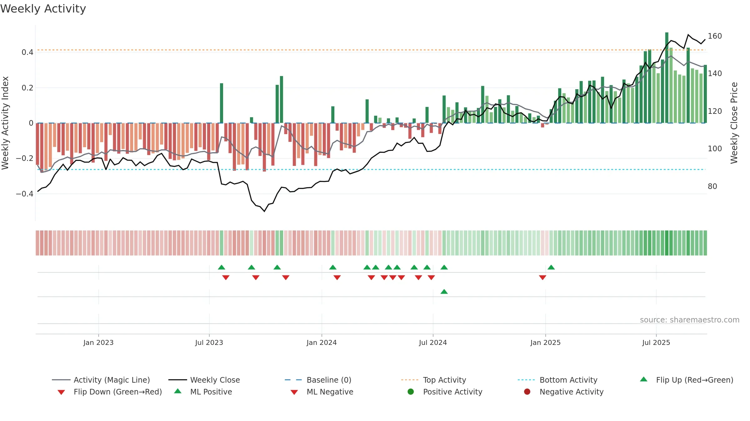
Task: Toggle Bottom Activity legend entry
Action: (x=557, y=380)
